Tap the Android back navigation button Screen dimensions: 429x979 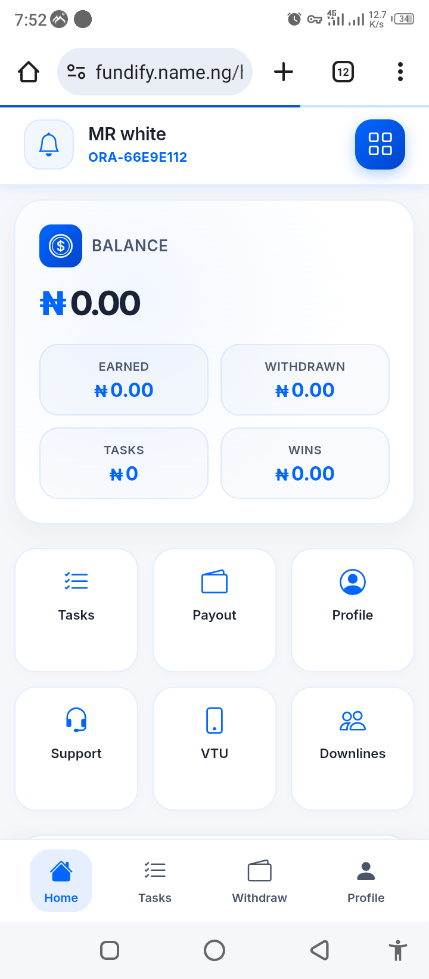[320, 950]
